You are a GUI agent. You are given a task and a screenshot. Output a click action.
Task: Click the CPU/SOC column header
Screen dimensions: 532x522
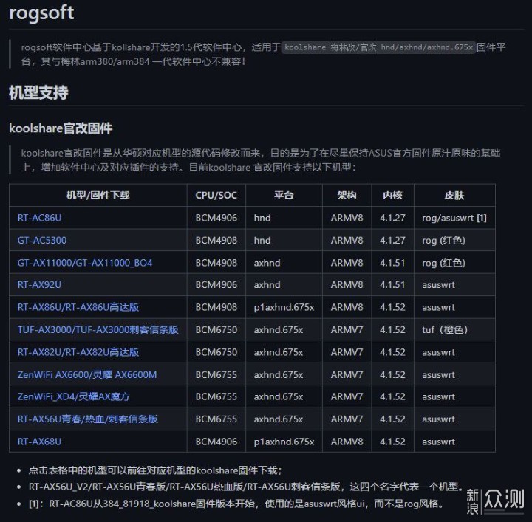point(216,195)
